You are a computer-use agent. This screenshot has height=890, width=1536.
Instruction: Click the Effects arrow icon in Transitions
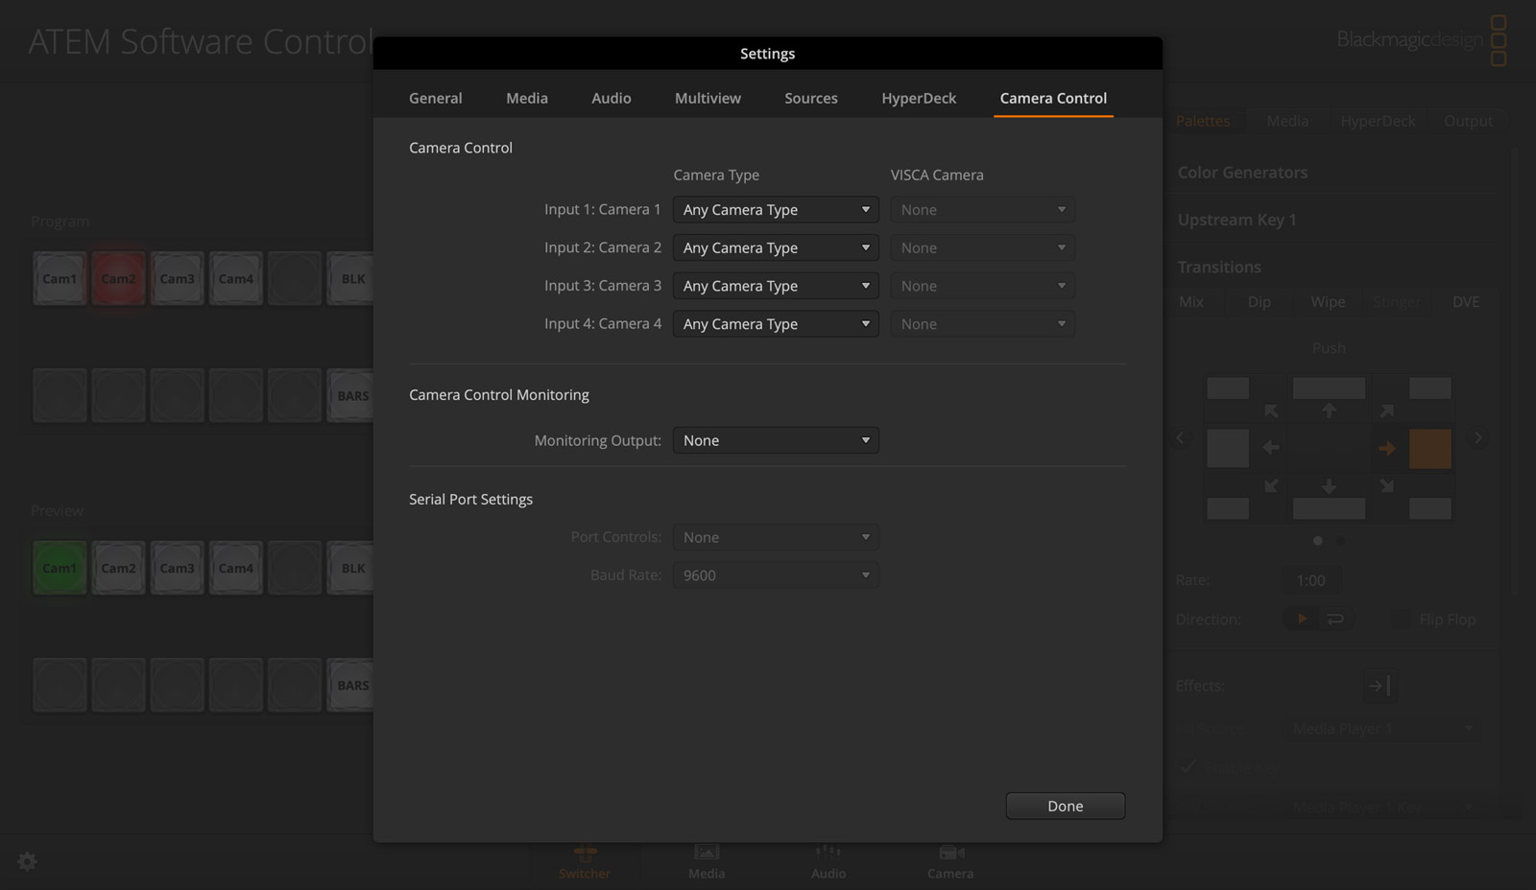point(1380,686)
